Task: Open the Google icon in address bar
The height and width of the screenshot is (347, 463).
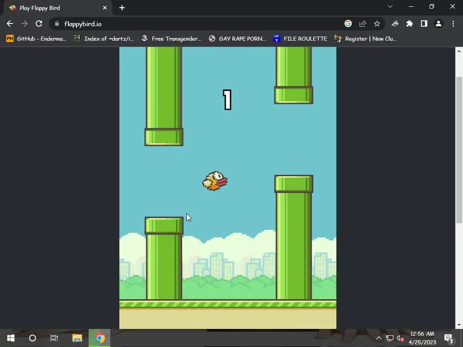Action: pos(348,23)
